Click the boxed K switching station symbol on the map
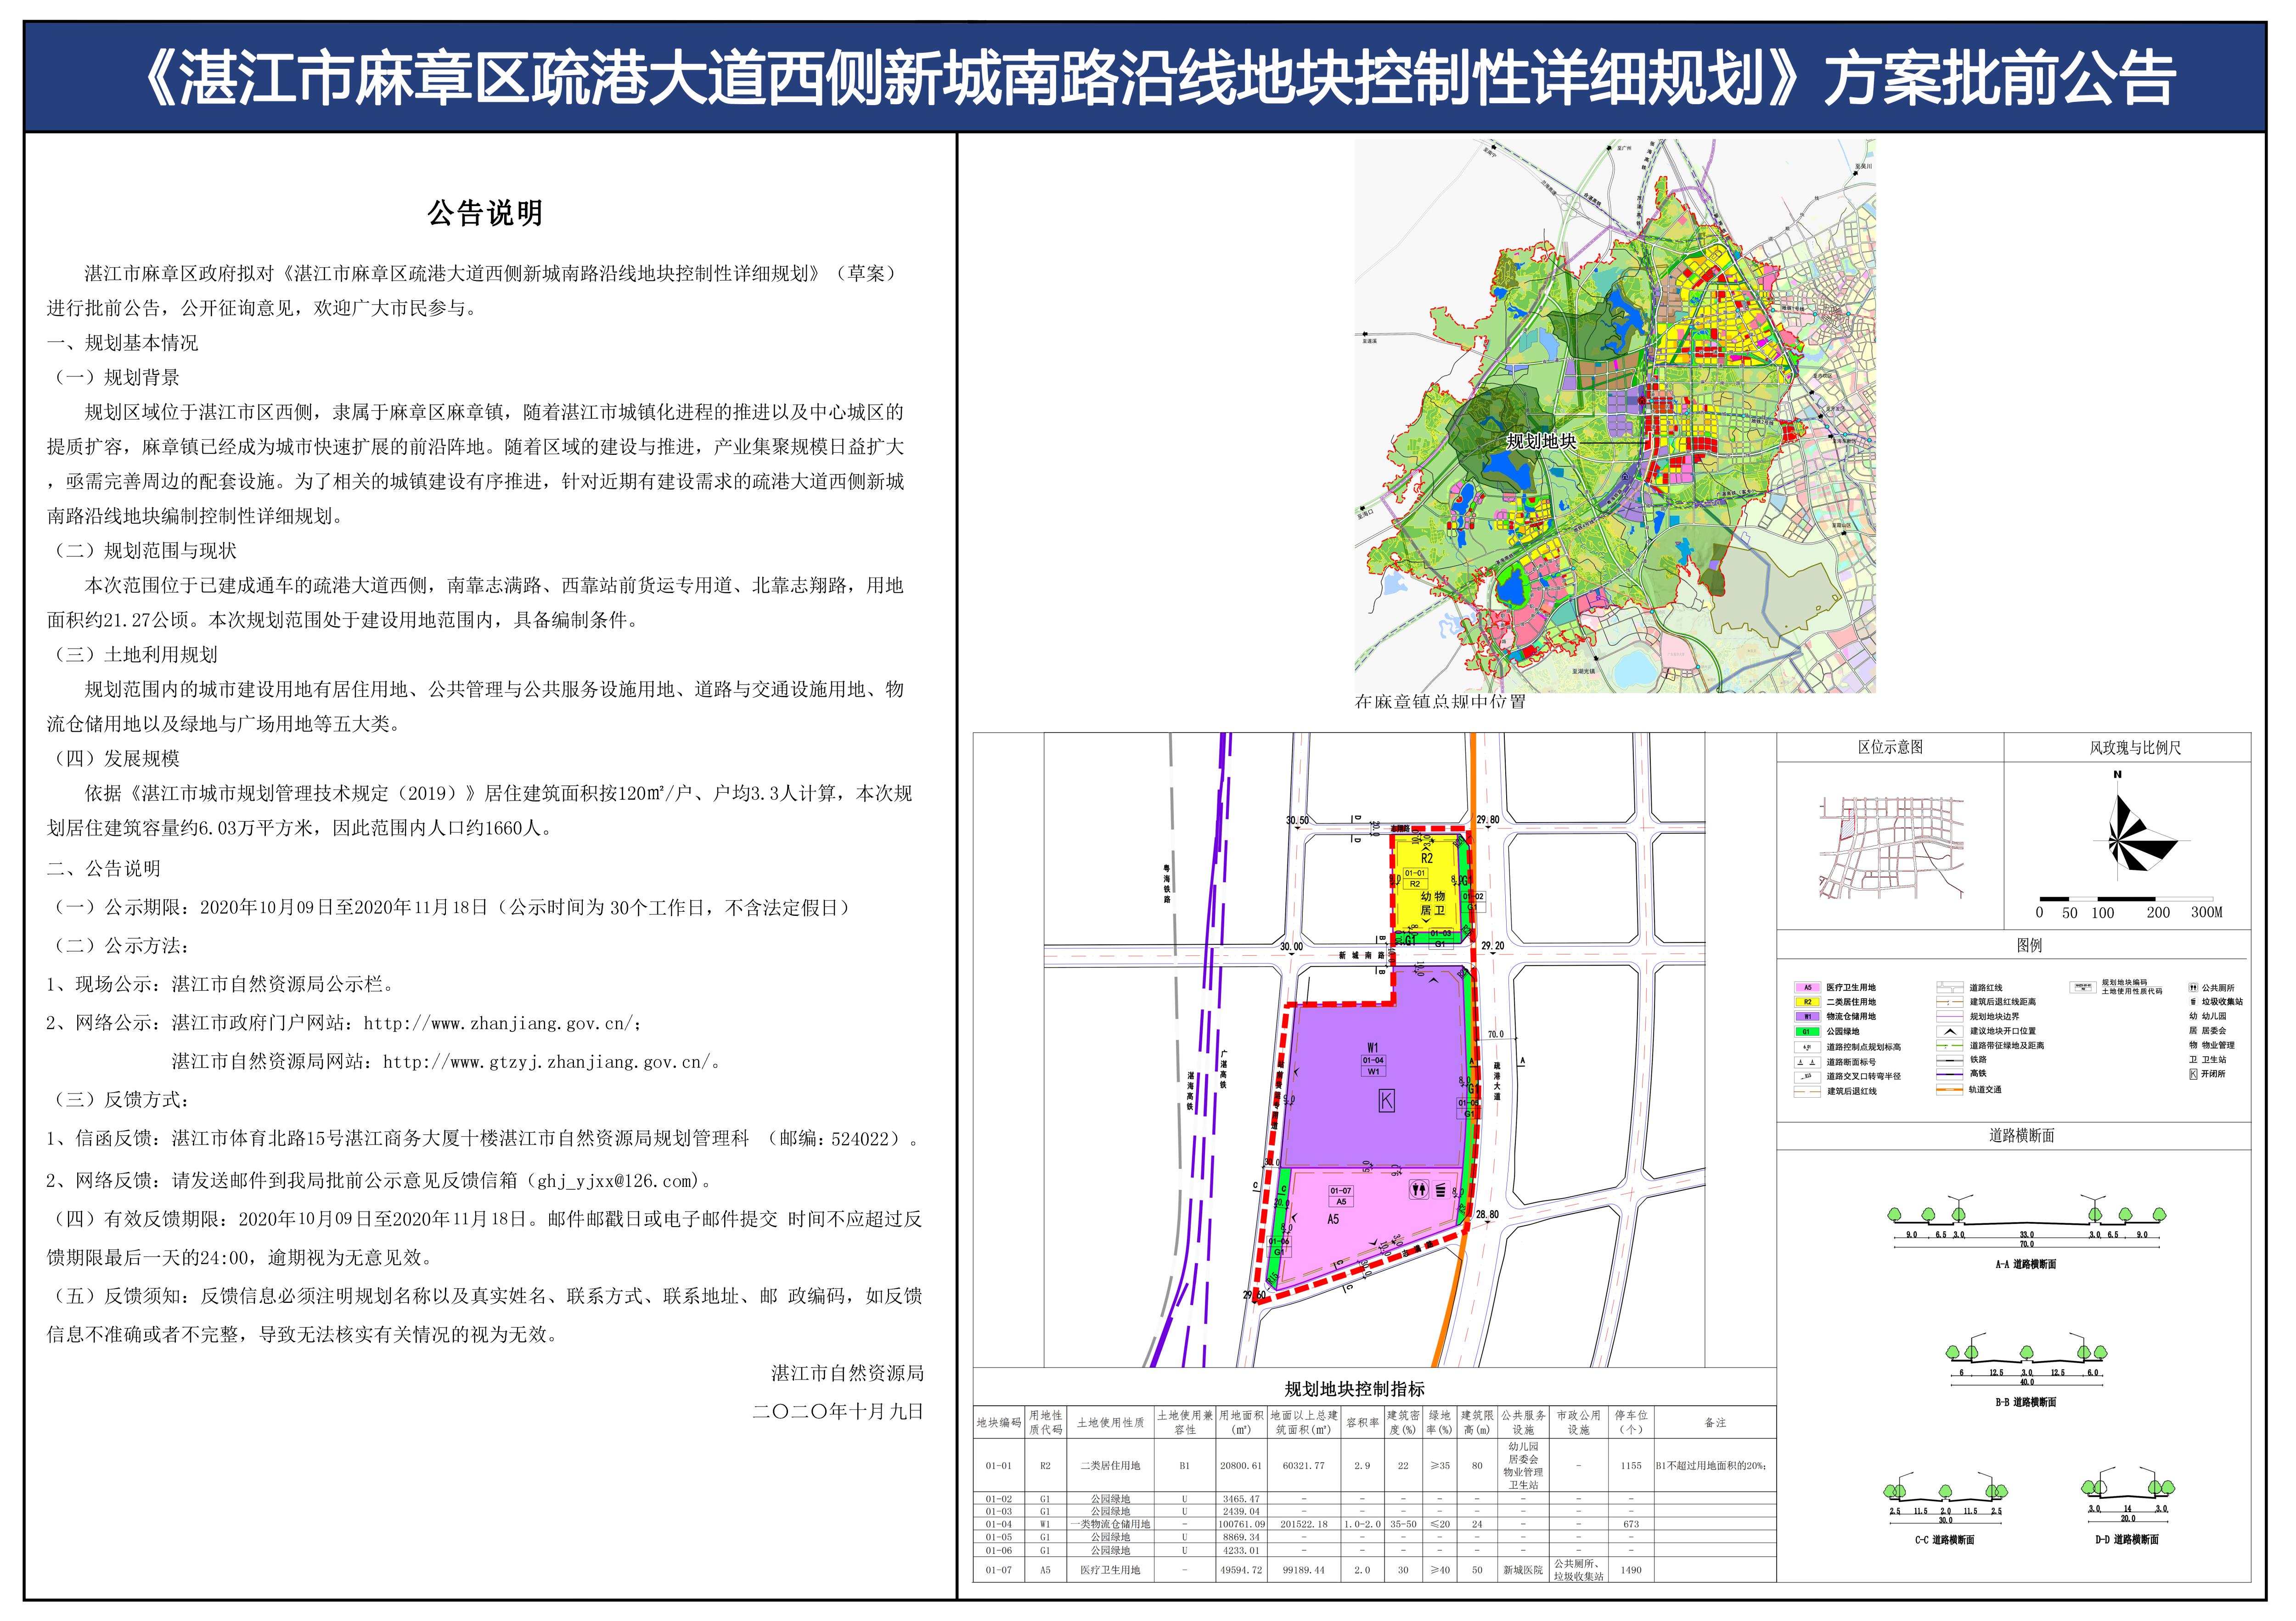Screen dimensions: 2296x1621 point(1386,1101)
